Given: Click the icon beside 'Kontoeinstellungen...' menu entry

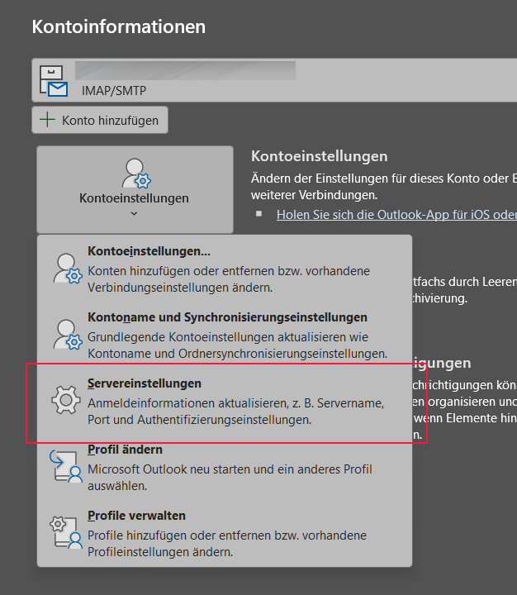Looking at the screenshot, I should (x=65, y=269).
